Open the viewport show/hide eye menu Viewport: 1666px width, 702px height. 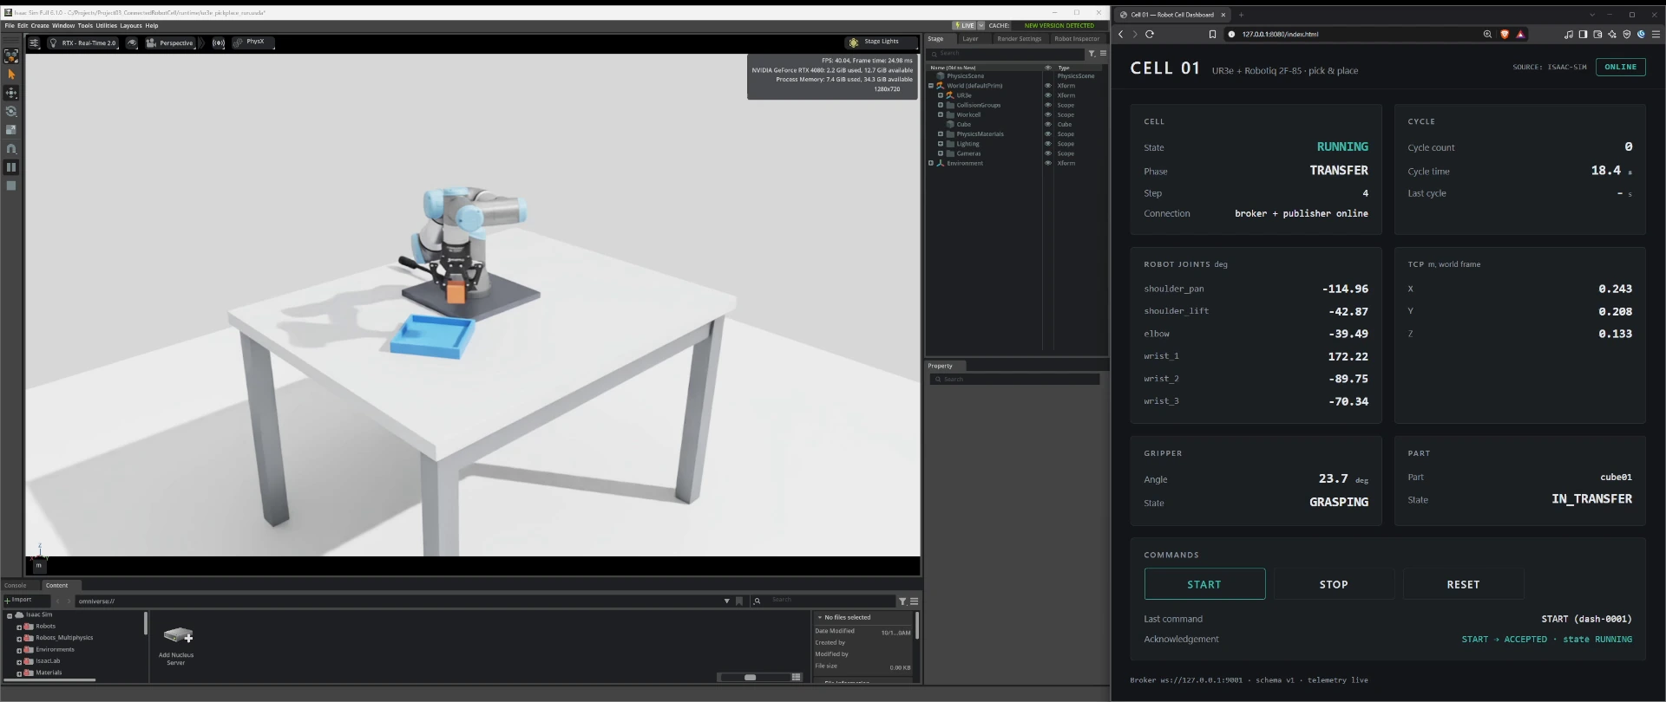(x=132, y=42)
